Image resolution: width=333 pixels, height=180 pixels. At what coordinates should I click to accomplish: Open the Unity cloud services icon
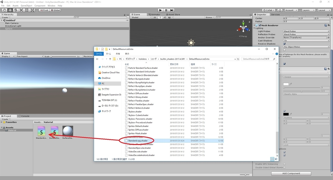tap(279, 10)
